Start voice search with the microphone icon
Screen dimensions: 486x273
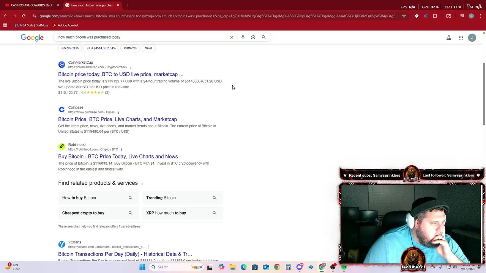(x=243, y=37)
